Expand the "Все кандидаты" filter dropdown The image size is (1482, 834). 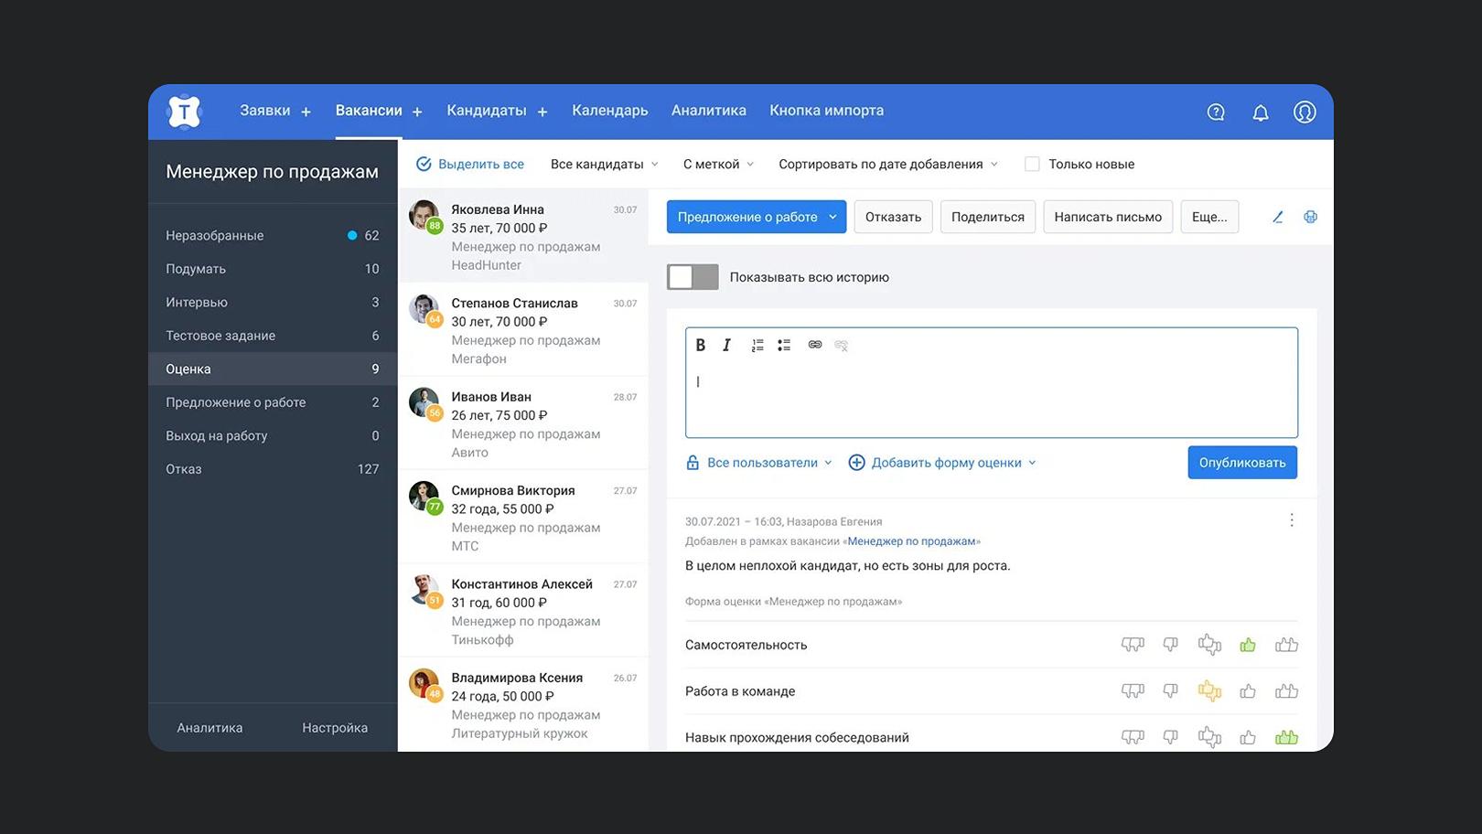click(x=604, y=165)
